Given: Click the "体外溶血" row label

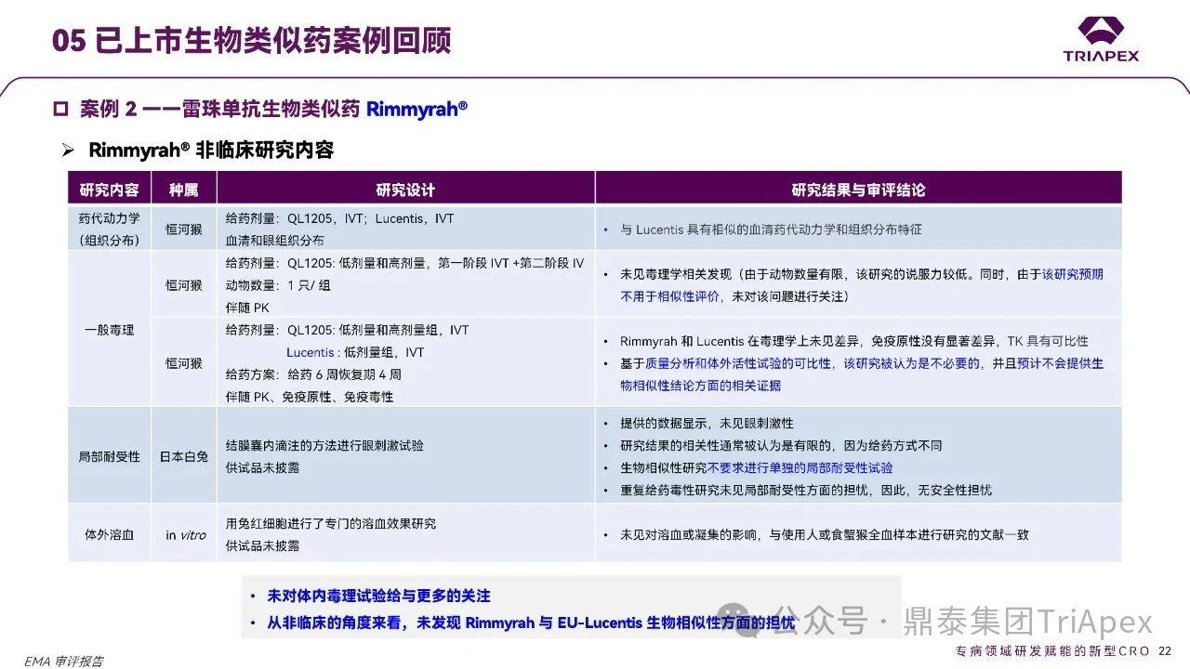Looking at the screenshot, I should 110,534.
